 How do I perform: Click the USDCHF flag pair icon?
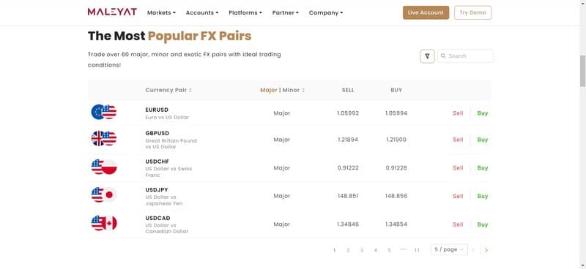pyautogui.click(x=104, y=167)
